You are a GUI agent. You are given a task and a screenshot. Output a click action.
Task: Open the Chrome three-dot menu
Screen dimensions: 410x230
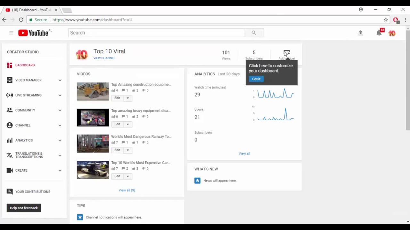[x=405, y=20]
